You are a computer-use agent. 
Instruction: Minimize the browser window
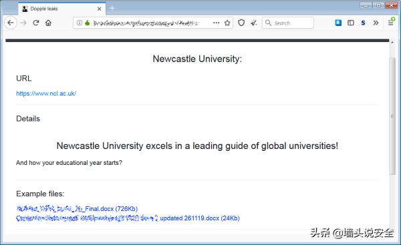366,5
